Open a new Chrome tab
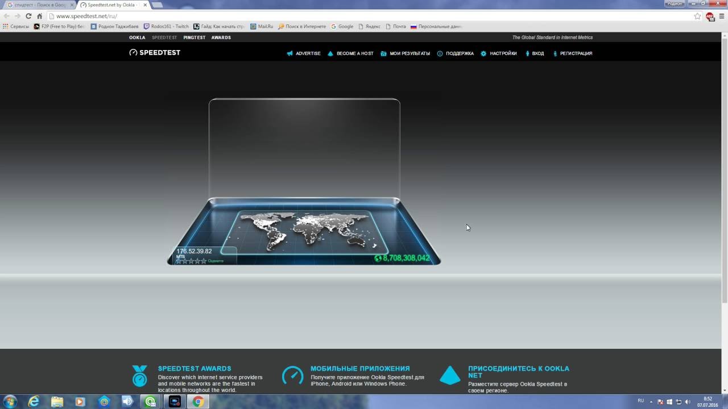728x409 pixels. (157, 5)
